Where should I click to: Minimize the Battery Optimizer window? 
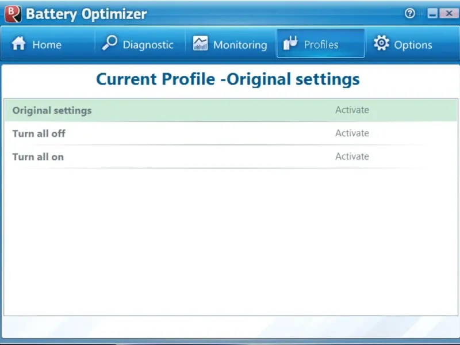point(432,13)
